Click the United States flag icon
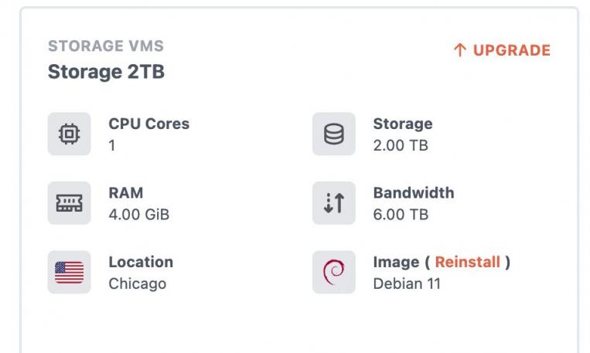The image size is (590, 353). pyautogui.click(x=69, y=272)
